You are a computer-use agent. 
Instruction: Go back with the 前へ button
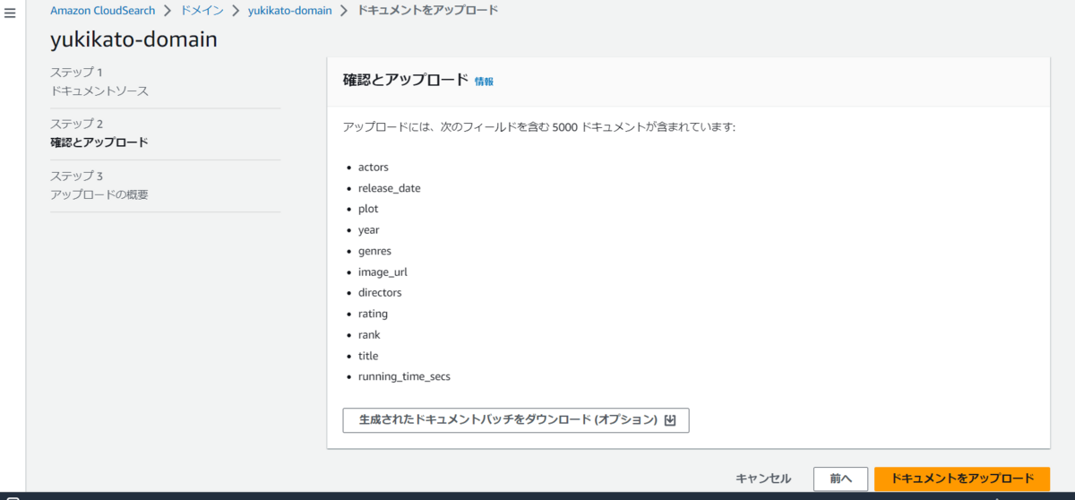click(840, 478)
